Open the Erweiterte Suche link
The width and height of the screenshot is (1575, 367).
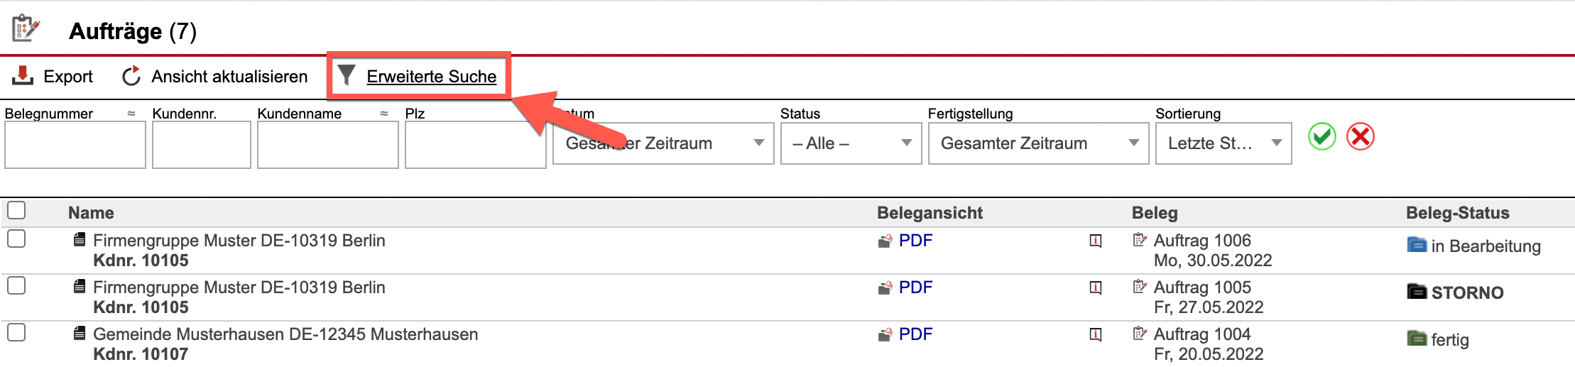[431, 77]
